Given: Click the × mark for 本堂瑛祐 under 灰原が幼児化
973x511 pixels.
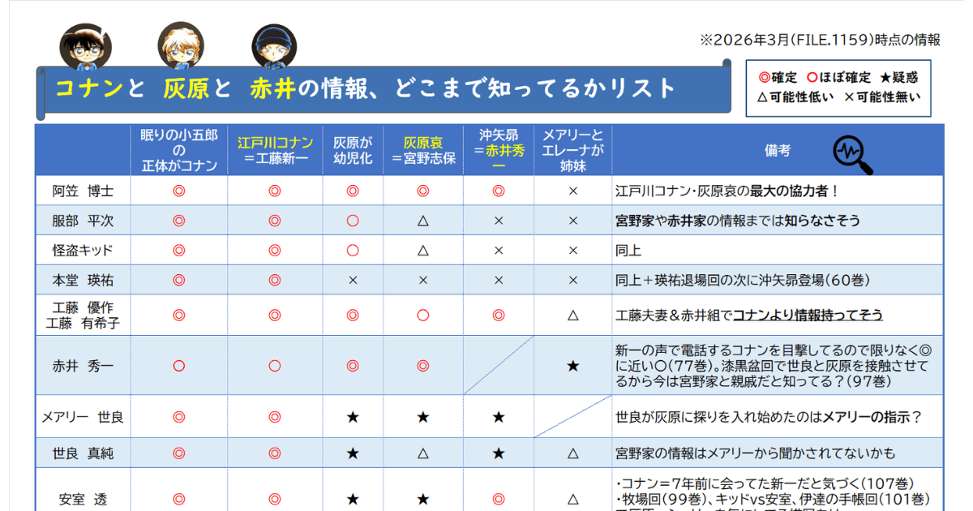Looking at the screenshot, I should (x=352, y=279).
